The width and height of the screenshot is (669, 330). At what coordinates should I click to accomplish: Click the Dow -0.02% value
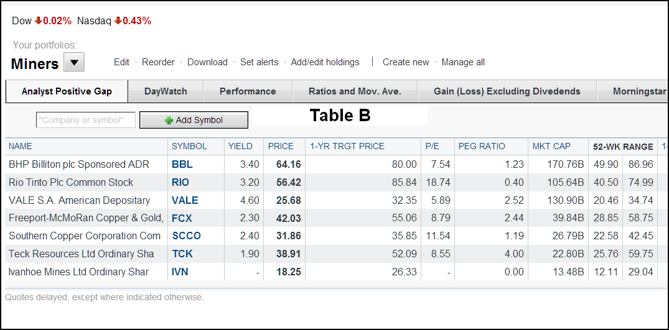pyautogui.click(x=57, y=21)
